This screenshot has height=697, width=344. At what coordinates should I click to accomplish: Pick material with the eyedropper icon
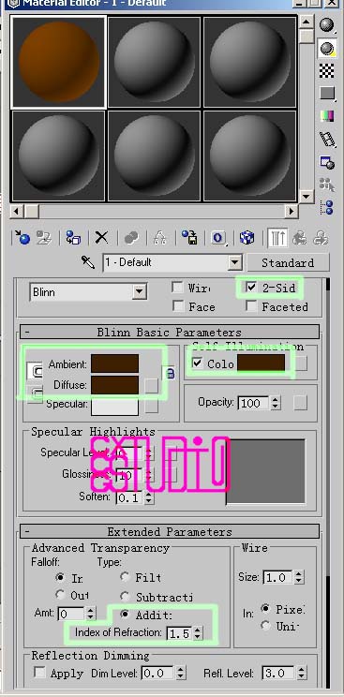point(88,262)
